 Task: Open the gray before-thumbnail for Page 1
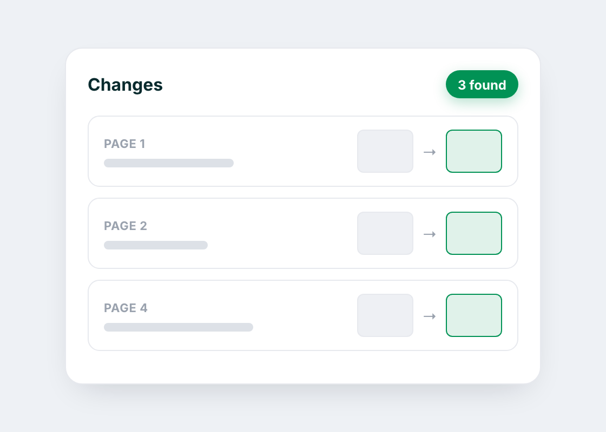[x=385, y=151]
